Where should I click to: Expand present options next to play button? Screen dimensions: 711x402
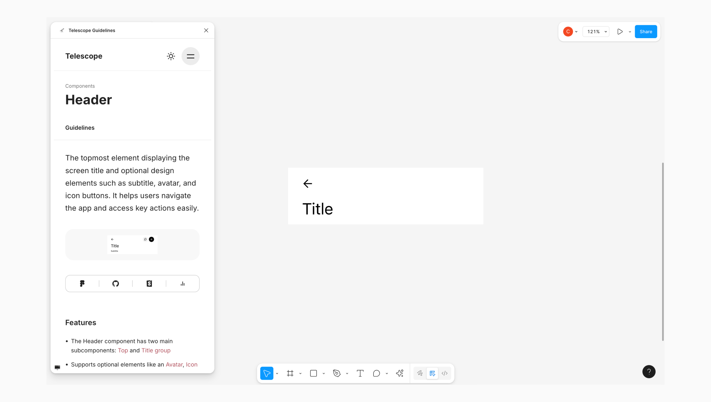click(x=630, y=32)
